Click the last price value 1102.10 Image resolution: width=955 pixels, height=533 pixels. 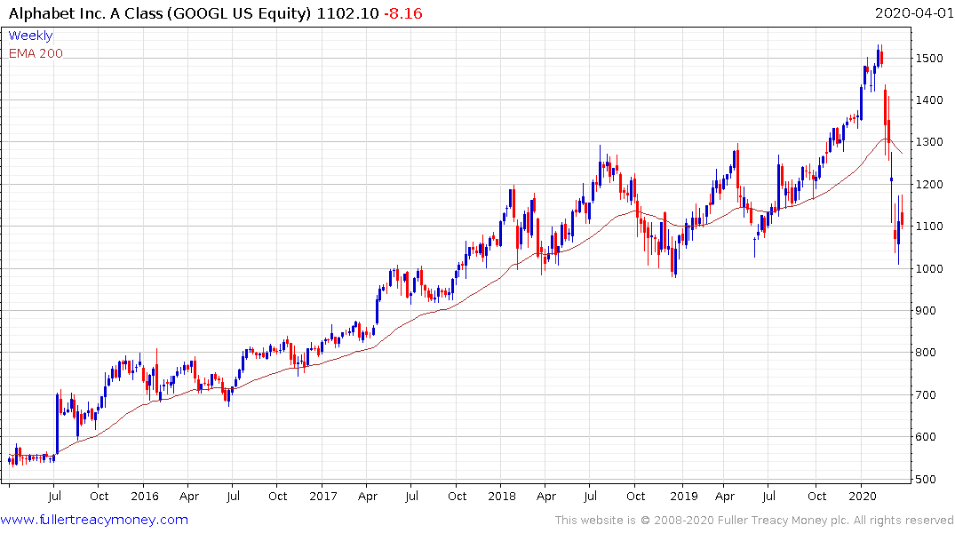pyautogui.click(x=347, y=13)
